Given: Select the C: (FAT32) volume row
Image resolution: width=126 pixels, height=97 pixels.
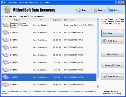Looking at the screenshot, I should click(x=49, y=33).
